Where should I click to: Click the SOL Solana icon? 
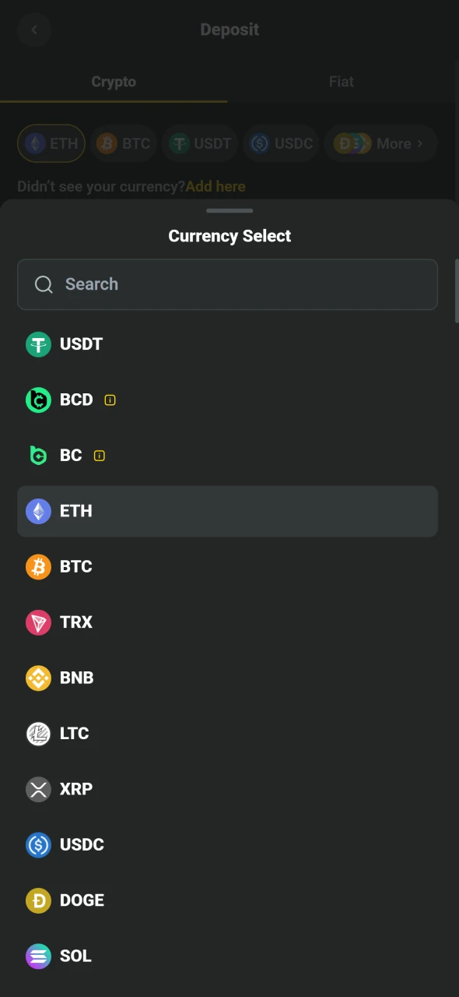(x=38, y=956)
